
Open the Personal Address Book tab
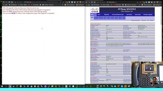[x=118, y=15]
